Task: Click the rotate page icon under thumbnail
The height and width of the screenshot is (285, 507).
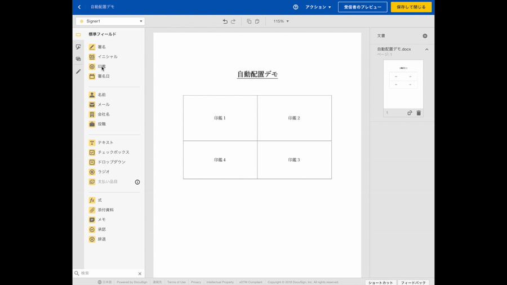Action: (x=410, y=113)
